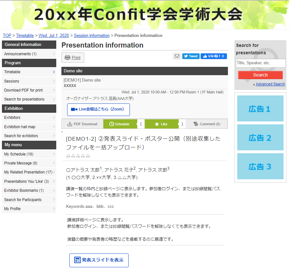Focus the presentation search text field

tap(260, 63)
